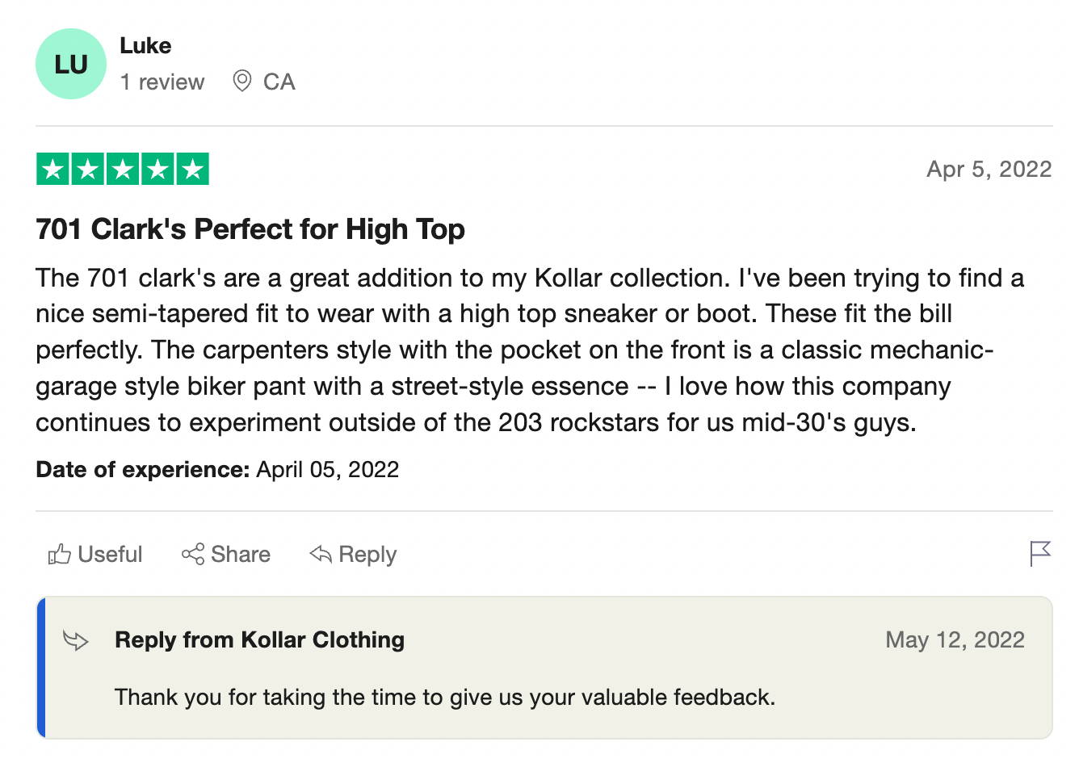Open reviewer name Luke
Screen dimensions: 1079x767
[x=145, y=46]
